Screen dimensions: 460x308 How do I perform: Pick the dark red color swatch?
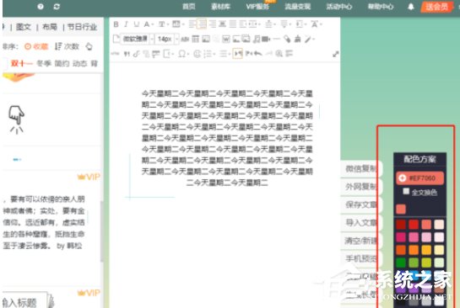(x=401, y=225)
